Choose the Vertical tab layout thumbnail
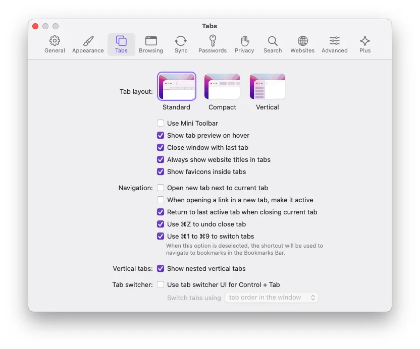 click(268, 86)
